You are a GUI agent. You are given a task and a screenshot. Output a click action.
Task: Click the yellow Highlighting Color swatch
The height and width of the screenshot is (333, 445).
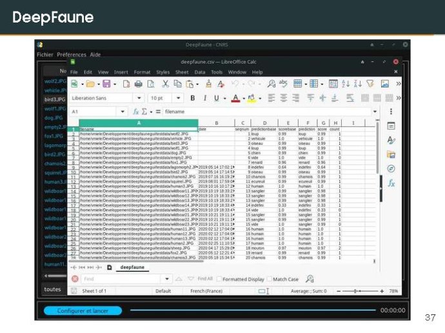tap(252, 98)
